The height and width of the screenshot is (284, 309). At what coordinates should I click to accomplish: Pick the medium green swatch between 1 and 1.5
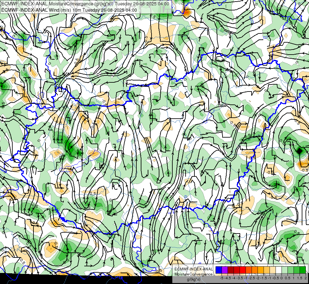click(297, 270)
